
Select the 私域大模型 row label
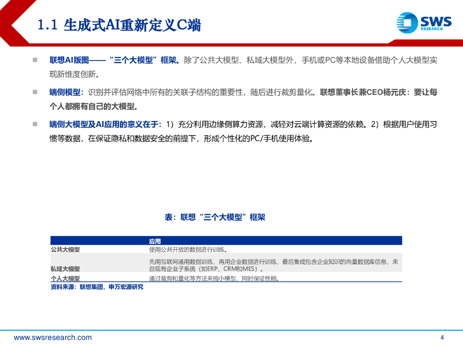[x=65, y=269]
